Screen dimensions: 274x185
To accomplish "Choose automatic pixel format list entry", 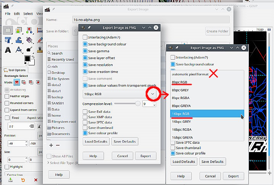I will click(x=207, y=74).
